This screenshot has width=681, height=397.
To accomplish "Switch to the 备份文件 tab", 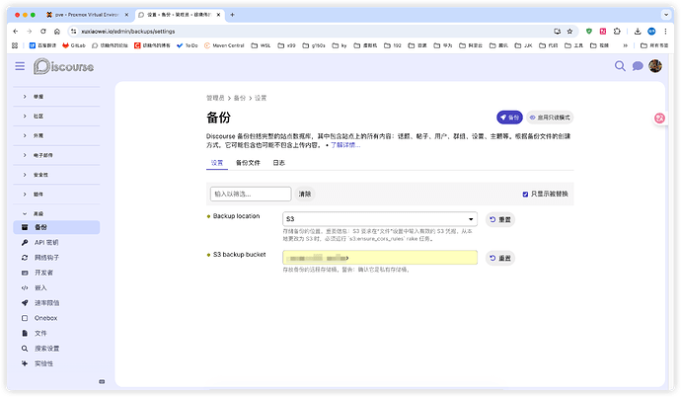I will (248, 162).
